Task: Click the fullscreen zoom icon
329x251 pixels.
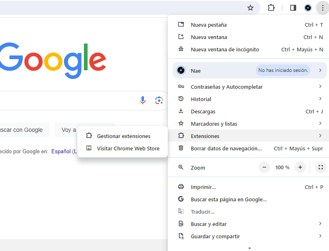Action: (x=320, y=167)
